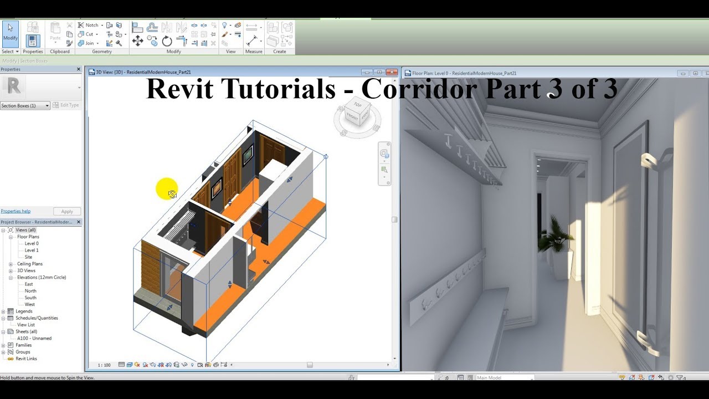Activate the Move tool in Modify panel
This screenshot has height=399, width=709.
click(x=138, y=41)
